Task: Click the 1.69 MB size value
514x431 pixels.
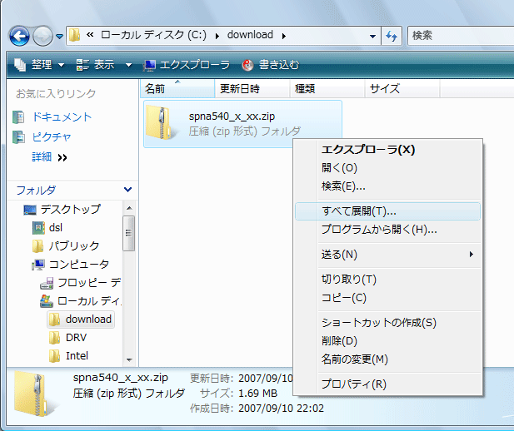Action: [x=257, y=393]
